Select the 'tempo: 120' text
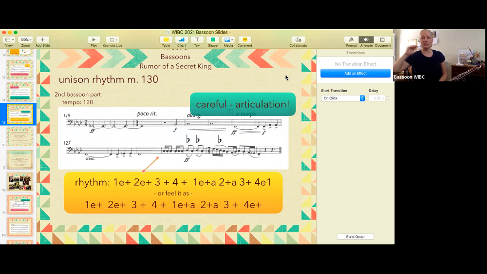This screenshot has height=274, width=487. click(x=77, y=102)
